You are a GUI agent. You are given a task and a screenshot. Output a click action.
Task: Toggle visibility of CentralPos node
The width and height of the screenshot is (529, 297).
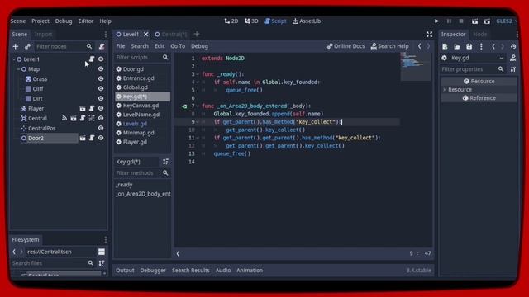coord(101,129)
